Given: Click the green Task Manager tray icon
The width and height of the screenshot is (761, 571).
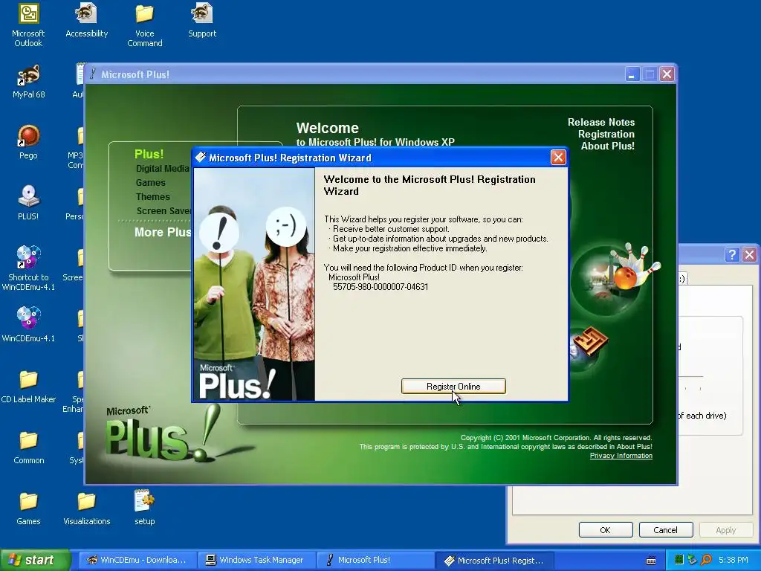Looking at the screenshot, I should coord(679,560).
